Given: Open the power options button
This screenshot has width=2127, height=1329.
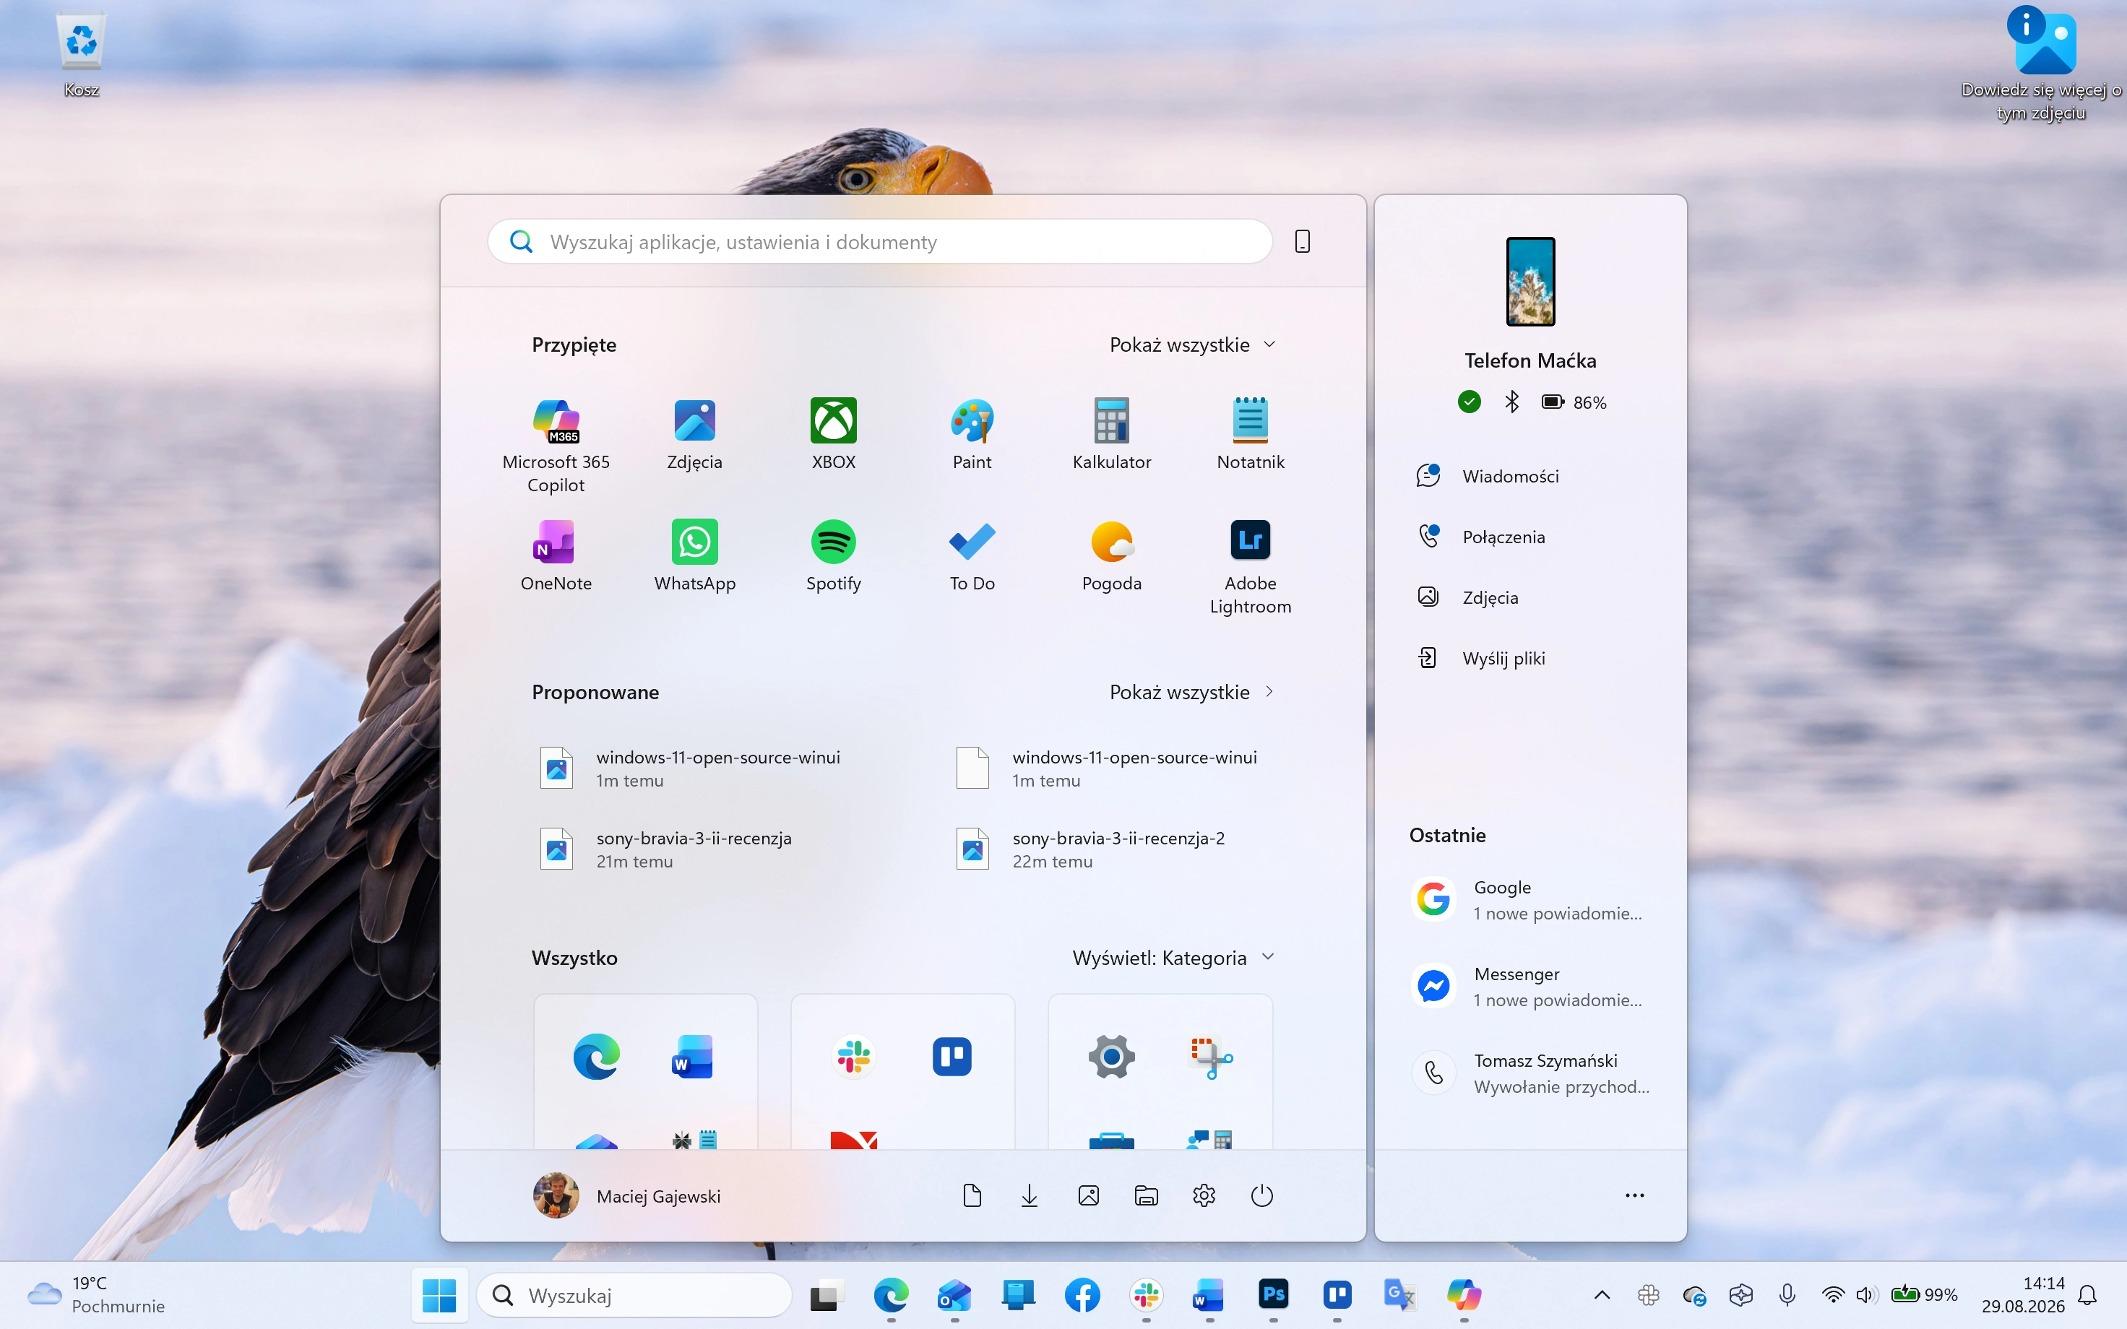Looking at the screenshot, I should coord(1262,1195).
